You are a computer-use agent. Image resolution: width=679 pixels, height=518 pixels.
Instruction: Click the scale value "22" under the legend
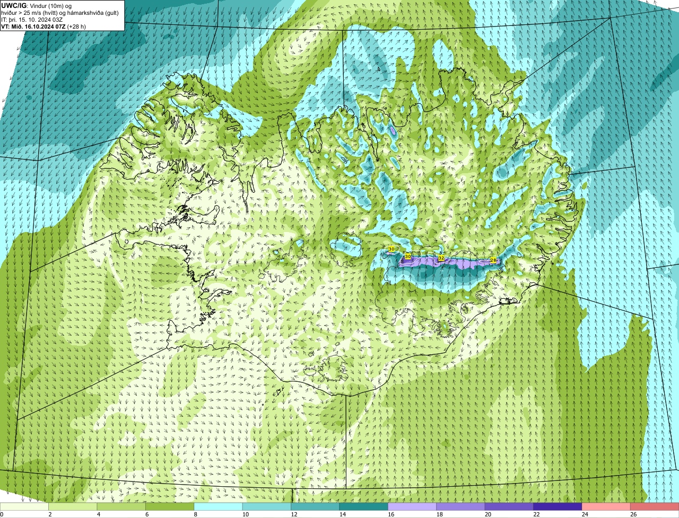click(536, 514)
